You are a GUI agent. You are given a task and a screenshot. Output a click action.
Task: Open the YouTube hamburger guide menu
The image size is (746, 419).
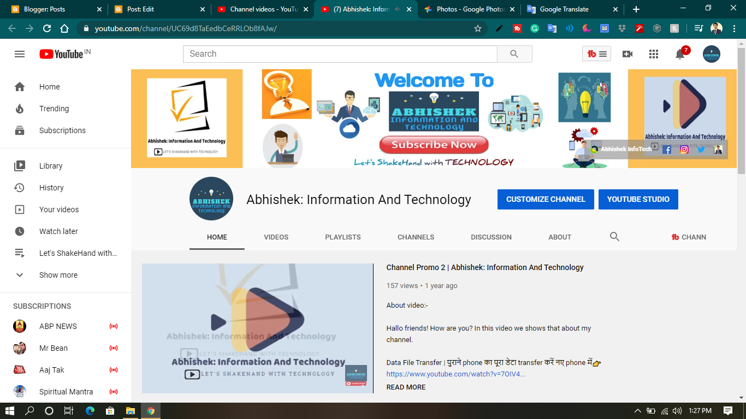(x=20, y=54)
